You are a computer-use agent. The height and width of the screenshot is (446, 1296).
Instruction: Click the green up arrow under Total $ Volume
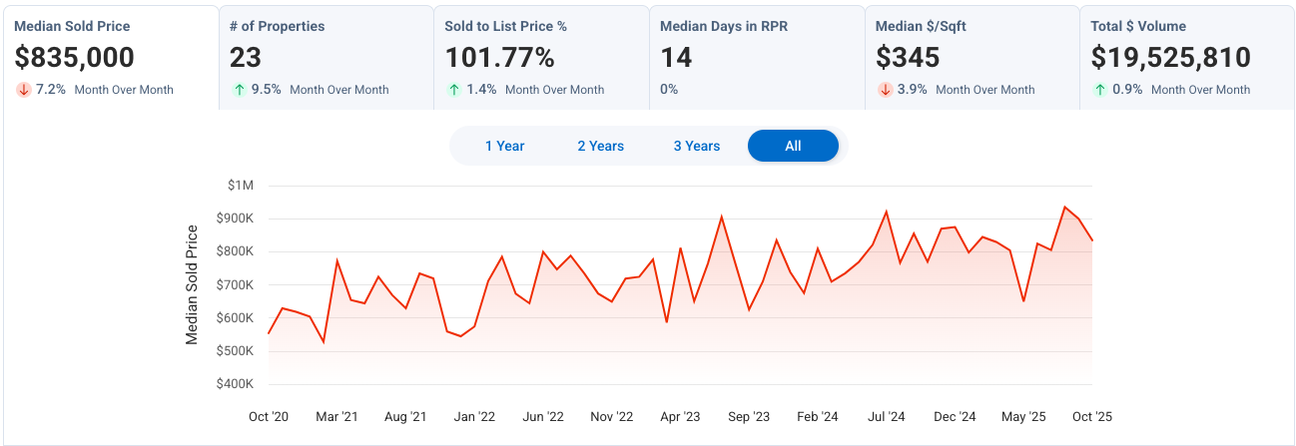(x=1100, y=89)
